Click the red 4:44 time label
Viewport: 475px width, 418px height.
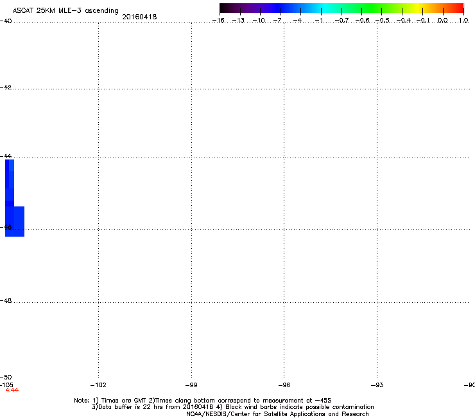[x=12, y=390]
